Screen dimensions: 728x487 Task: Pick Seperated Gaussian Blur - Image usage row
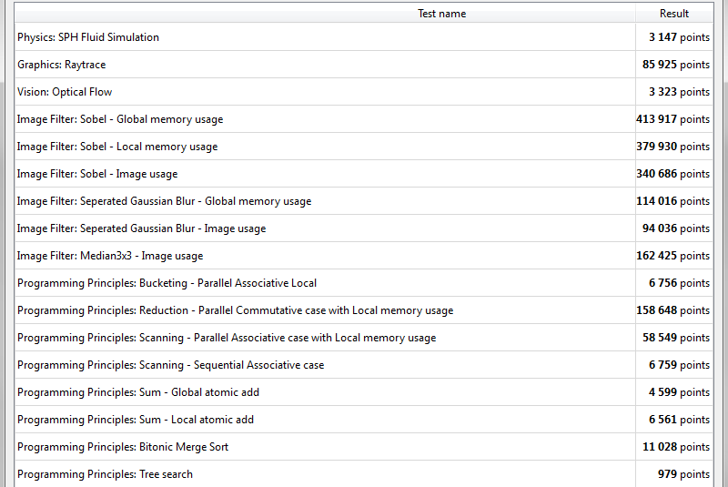pos(141,228)
